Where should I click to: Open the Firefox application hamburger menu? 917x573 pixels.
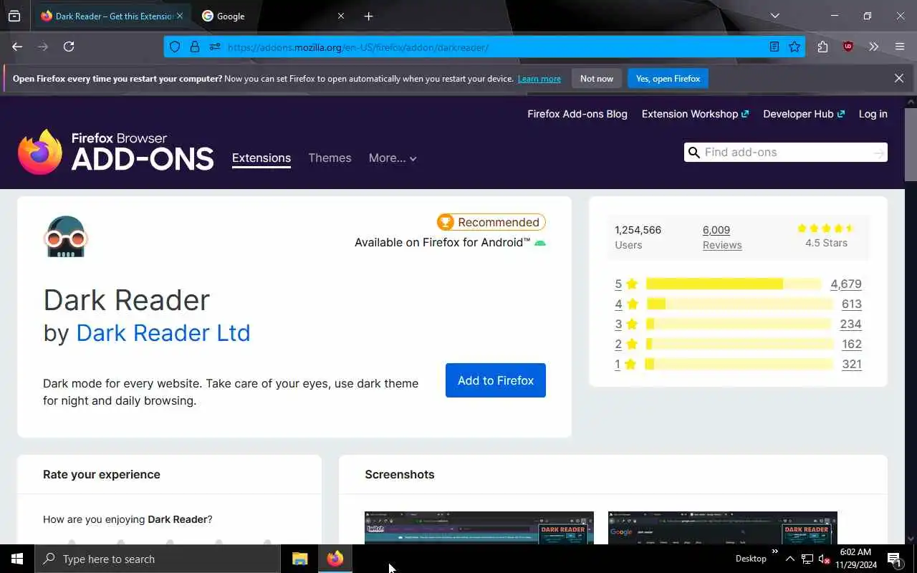click(x=900, y=47)
